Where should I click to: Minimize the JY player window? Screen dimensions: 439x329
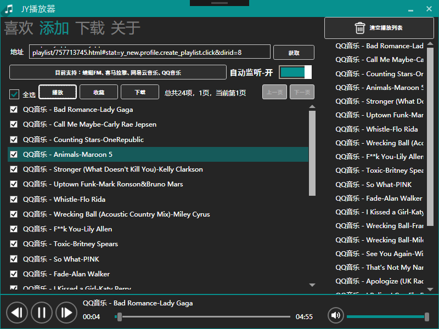tap(410, 9)
